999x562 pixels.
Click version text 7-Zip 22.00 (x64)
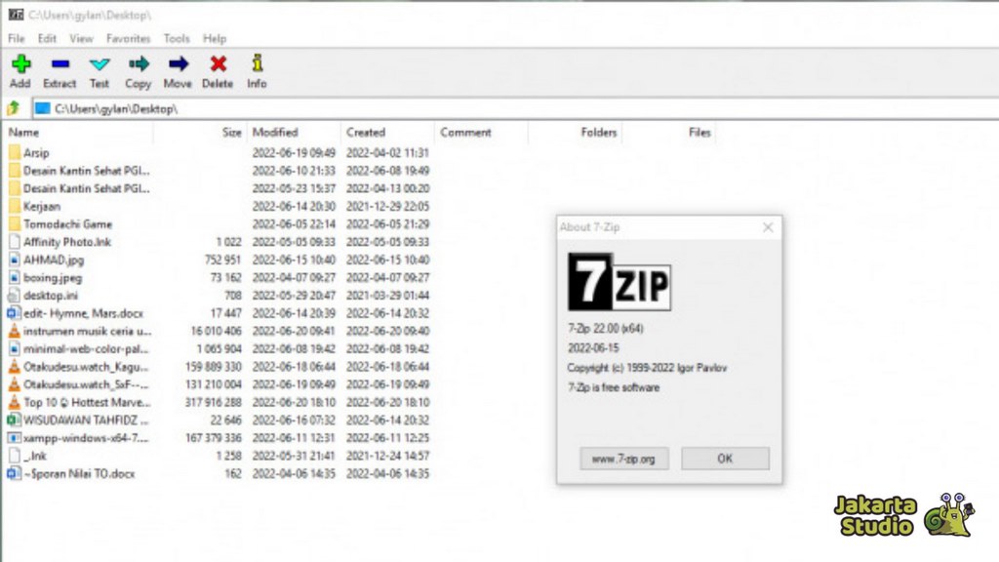click(x=606, y=329)
